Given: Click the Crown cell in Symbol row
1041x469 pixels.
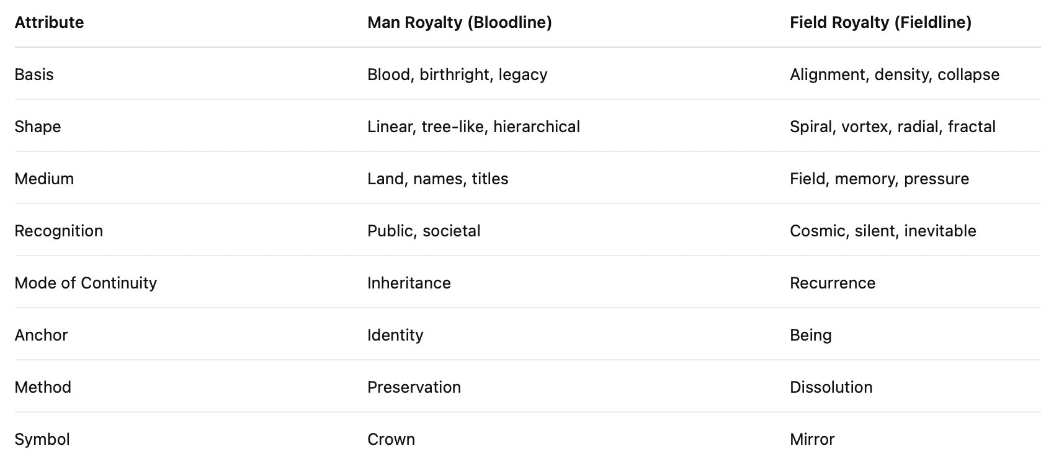Looking at the screenshot, I should pyautogui.click(x=391, y=439).
